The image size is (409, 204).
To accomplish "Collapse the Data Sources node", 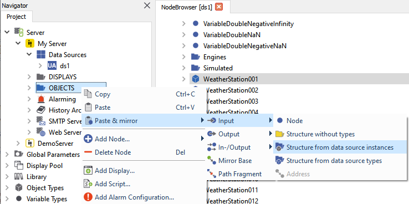I will (x=29, y=54).
